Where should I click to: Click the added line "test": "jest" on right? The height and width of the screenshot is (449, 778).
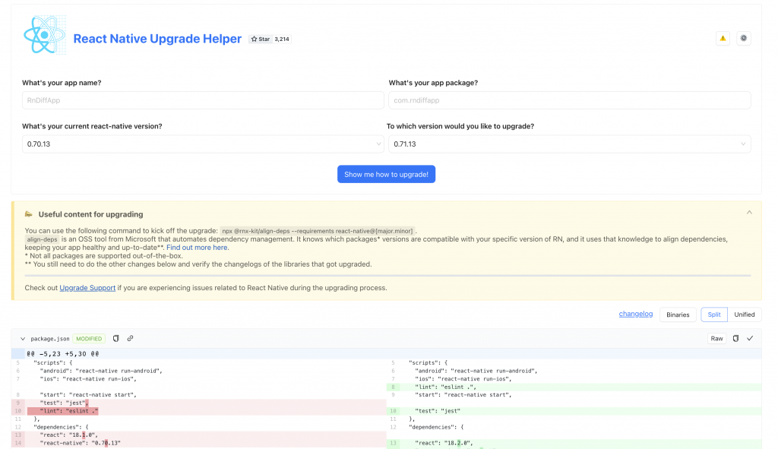pyautogui.click(x=574, y=411)
